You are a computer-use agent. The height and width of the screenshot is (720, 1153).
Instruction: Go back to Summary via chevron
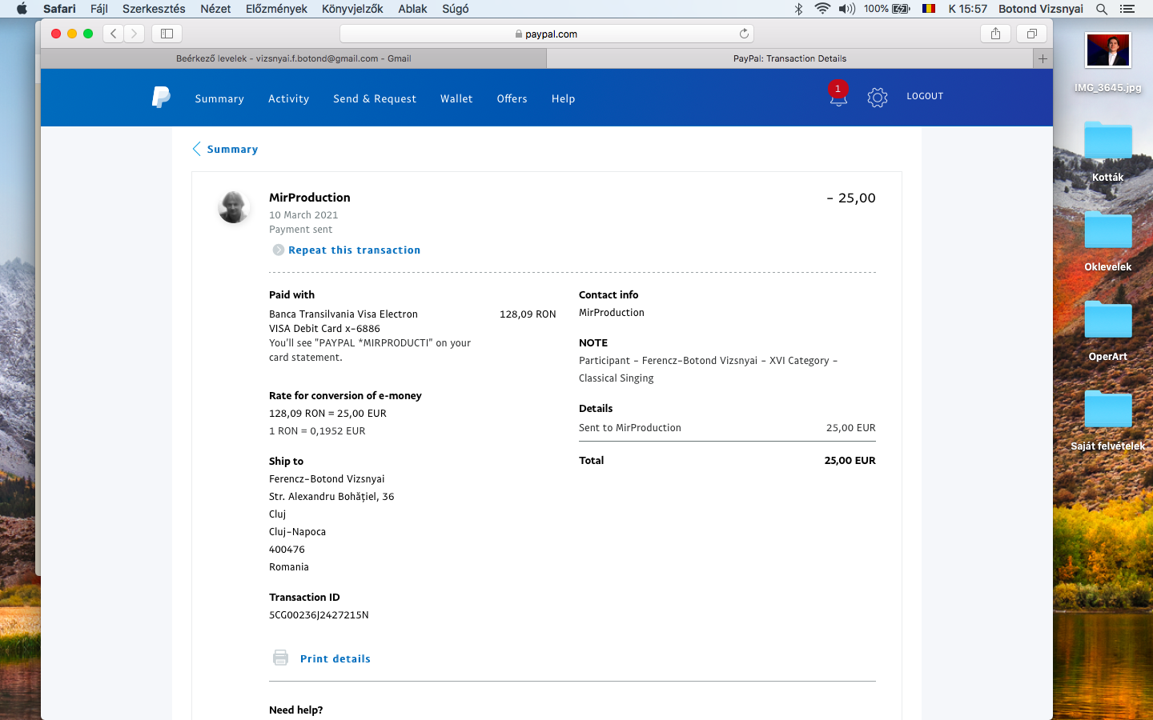tap(197, 149)
